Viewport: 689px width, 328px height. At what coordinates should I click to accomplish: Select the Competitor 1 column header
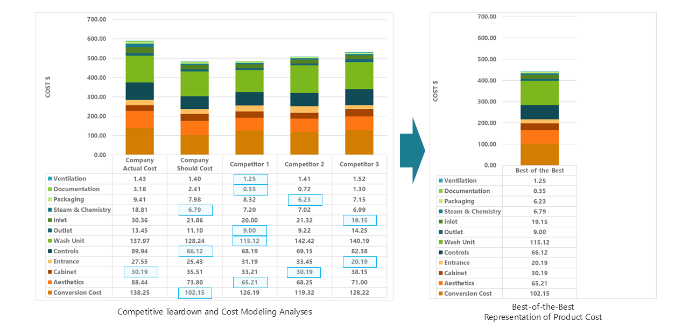(250, 164)
